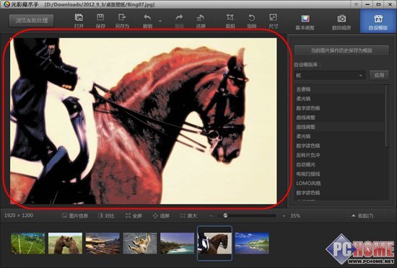Select the two bears thumbnail
The image size is (397, 268).
point(65,244)
